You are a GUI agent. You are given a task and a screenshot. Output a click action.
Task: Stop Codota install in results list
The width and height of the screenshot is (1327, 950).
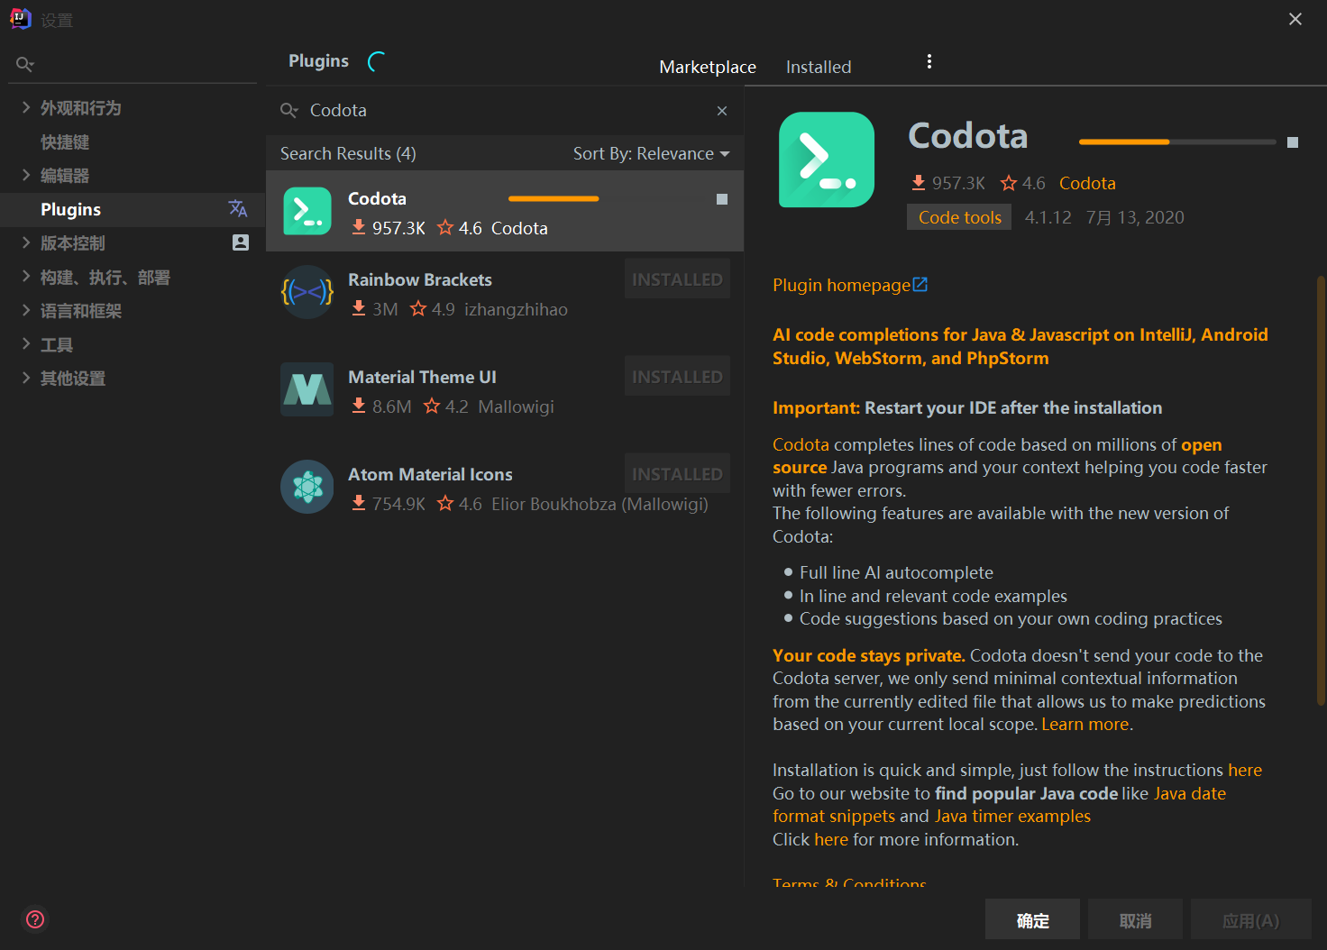(722, 199)
